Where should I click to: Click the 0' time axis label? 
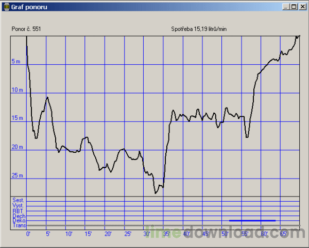click(28, 234)
